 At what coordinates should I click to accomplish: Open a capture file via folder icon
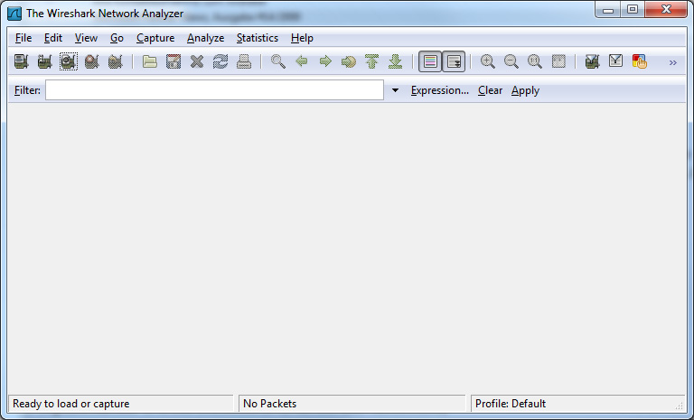coord(150,61)
